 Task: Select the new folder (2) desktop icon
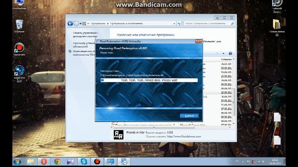click(x=277, y=27)
